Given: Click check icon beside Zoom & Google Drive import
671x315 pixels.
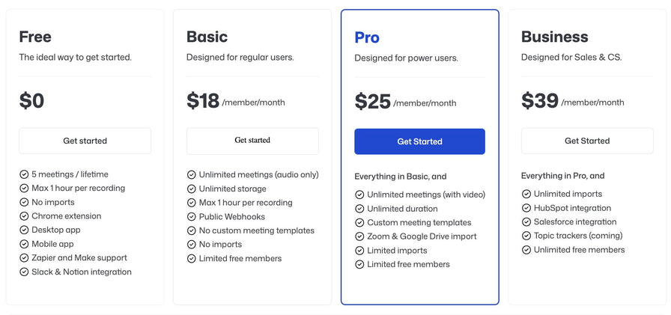Looking at the screenshot, I should coord(359,236).
